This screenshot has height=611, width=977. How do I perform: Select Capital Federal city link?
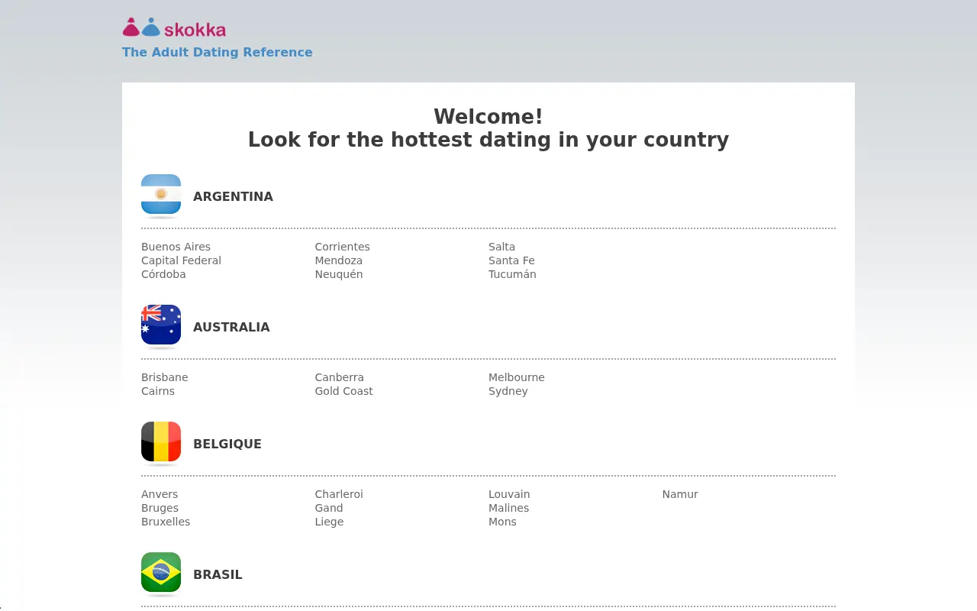tap(181, 260)
